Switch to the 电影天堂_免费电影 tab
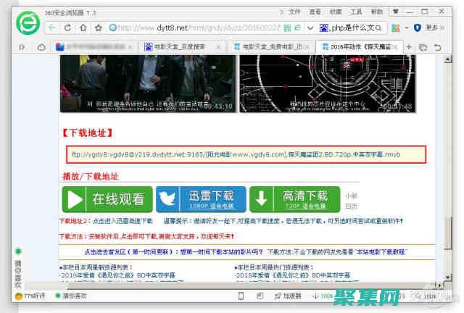This screenshot has height=313, width=464. coord(271,47)
